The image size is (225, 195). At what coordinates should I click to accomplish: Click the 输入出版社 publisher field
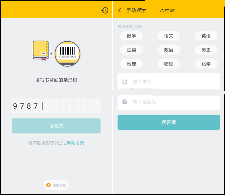169,102
